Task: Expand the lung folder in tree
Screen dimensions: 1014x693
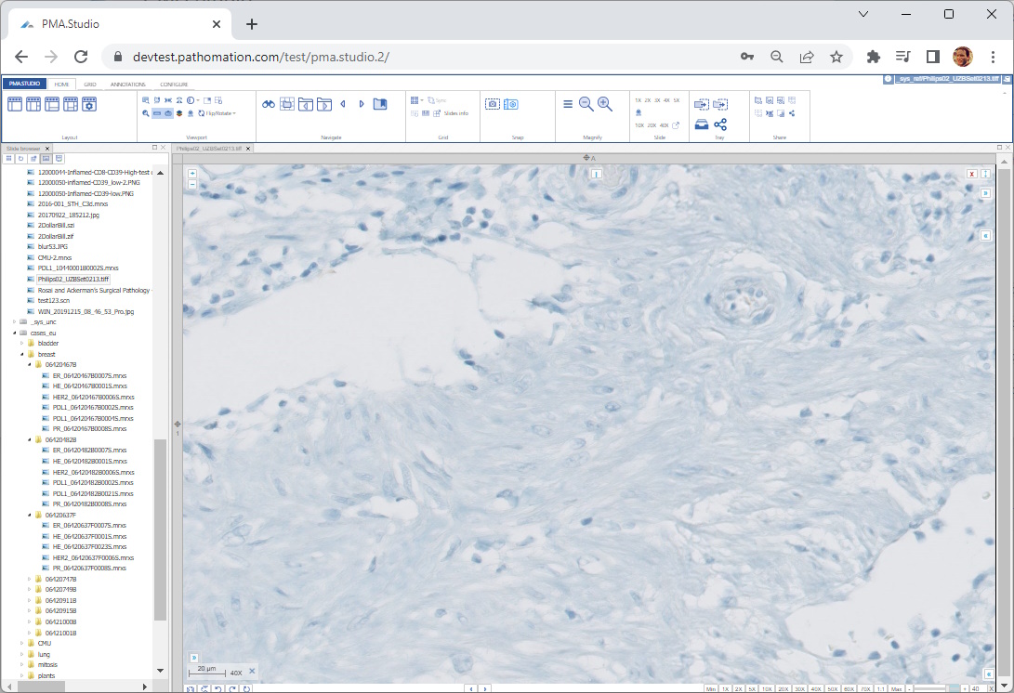Action: coord(21,654)
